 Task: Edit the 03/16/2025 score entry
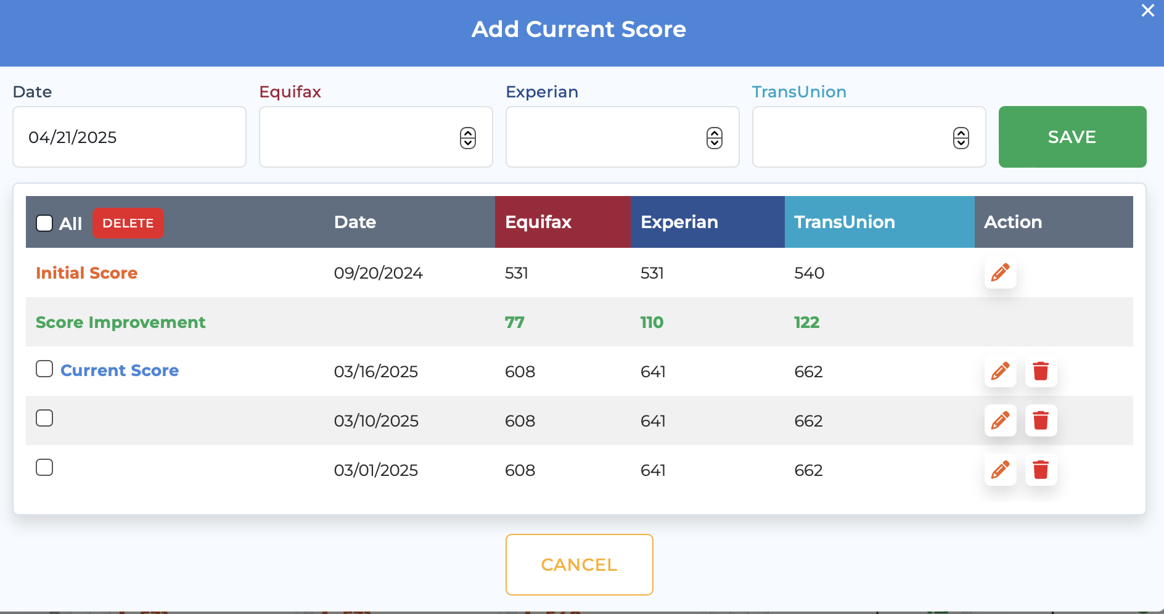(1000, 371)
